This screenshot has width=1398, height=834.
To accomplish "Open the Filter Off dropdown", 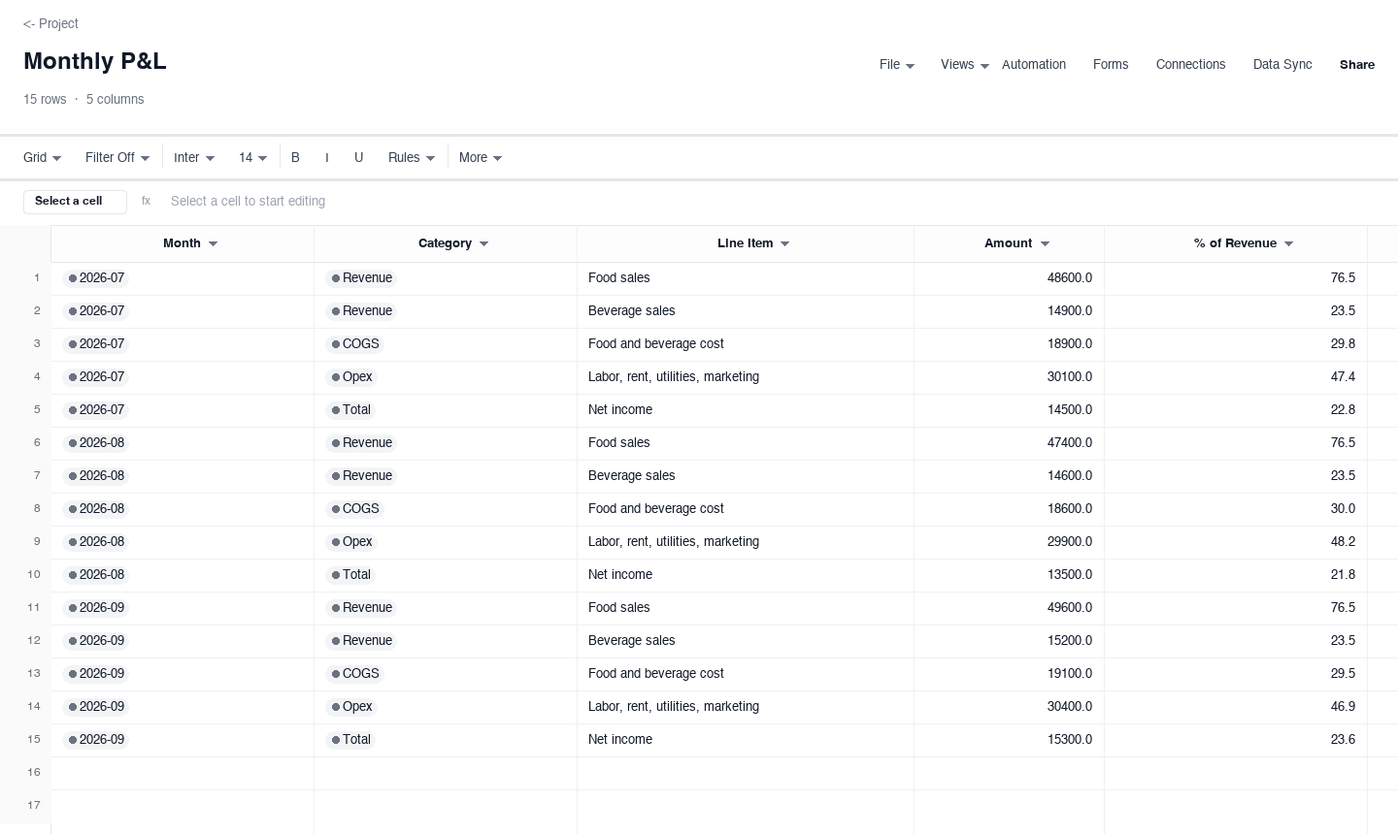I will pyautogui.click(x=117, y=157).
